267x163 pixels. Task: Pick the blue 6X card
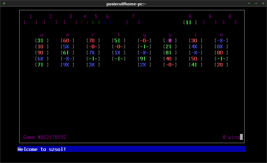(x=42, y=59)
